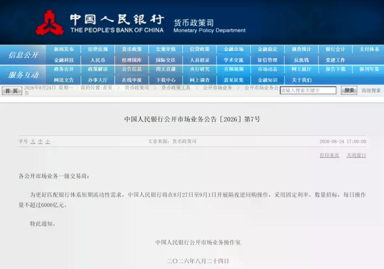Visit the 办事大厅 page
Viewport: 384px width, 269px height.
[x=98, y=80]
